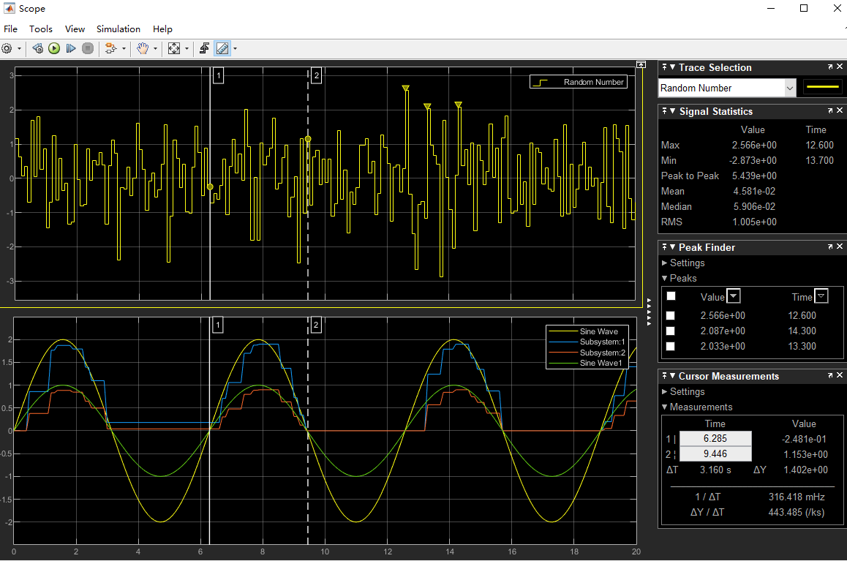Viewport: 847px width, 561px height.
Task: Click the Step Back toolbar icon
Action: [37, 49]
